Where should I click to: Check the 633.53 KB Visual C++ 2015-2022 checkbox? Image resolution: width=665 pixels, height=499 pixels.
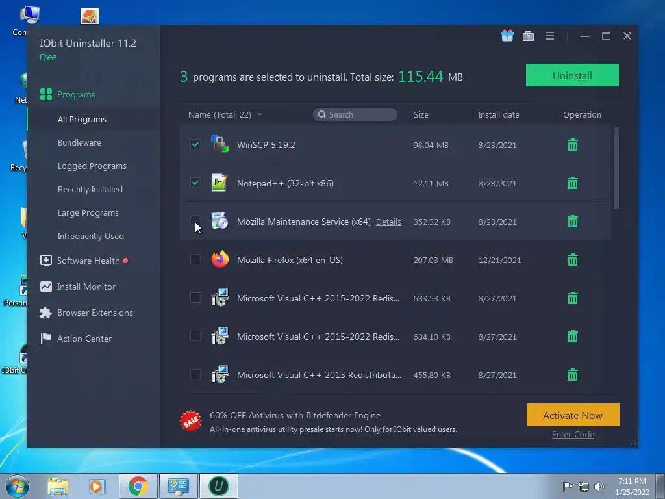coord(195,298)
